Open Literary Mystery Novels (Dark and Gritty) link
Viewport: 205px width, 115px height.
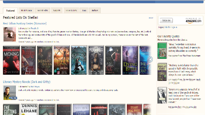(x=27, y=82)
